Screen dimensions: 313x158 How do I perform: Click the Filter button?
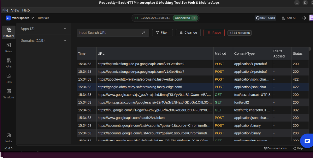pos(162,33)
